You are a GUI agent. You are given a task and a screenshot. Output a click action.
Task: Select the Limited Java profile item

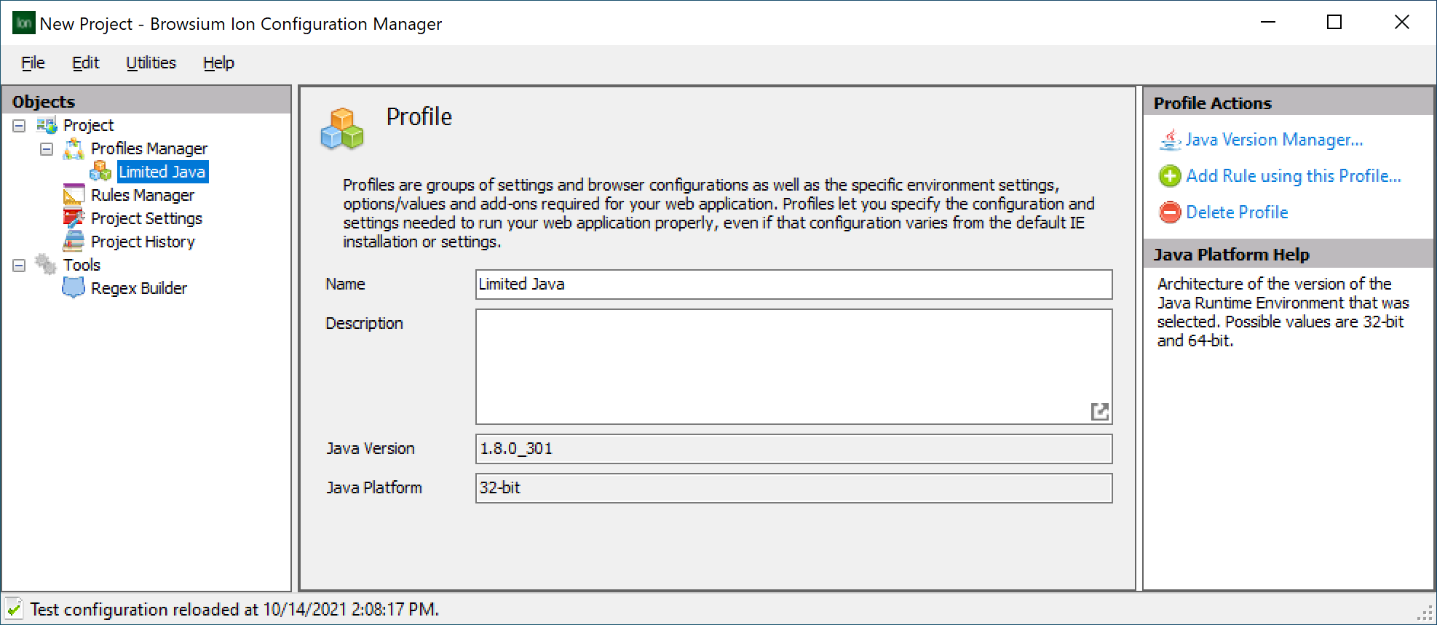[x=162, y=172]
